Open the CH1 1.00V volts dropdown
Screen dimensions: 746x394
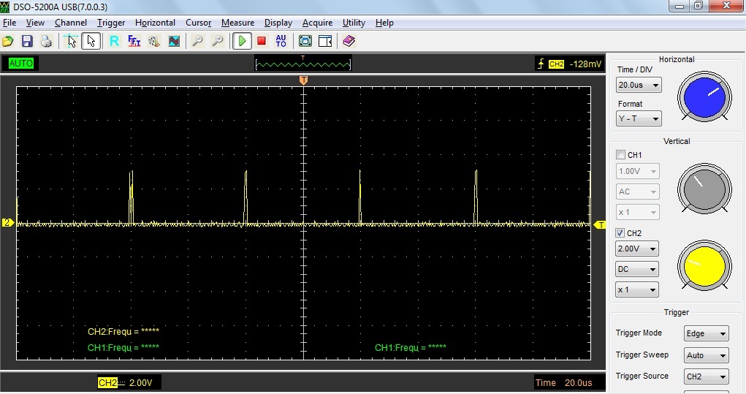pos(638,171)
